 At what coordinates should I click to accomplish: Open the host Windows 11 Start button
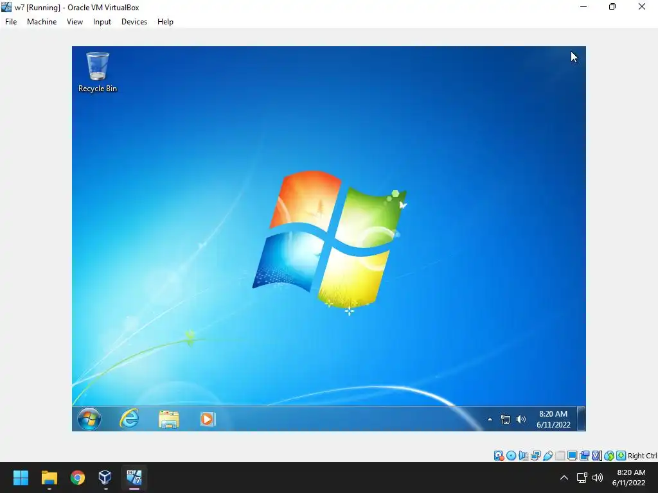click(x=21, y=478)
